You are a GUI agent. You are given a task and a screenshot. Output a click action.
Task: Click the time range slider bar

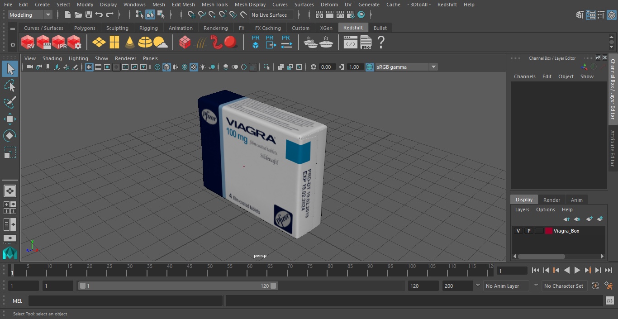pos(178,286)
